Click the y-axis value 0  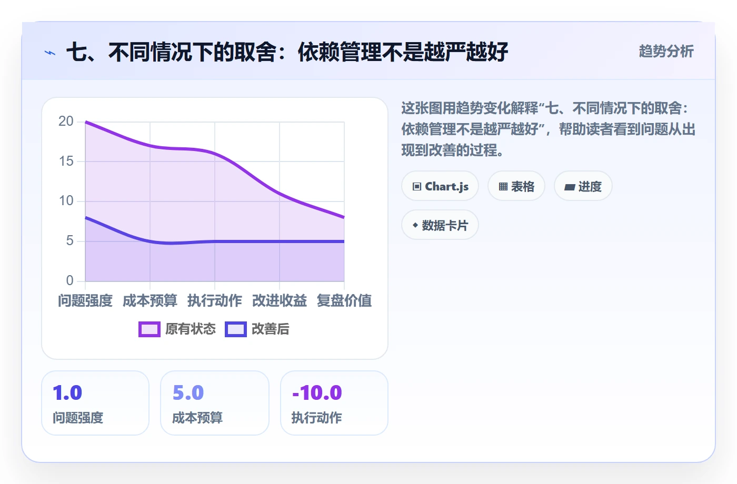point(70,281)
